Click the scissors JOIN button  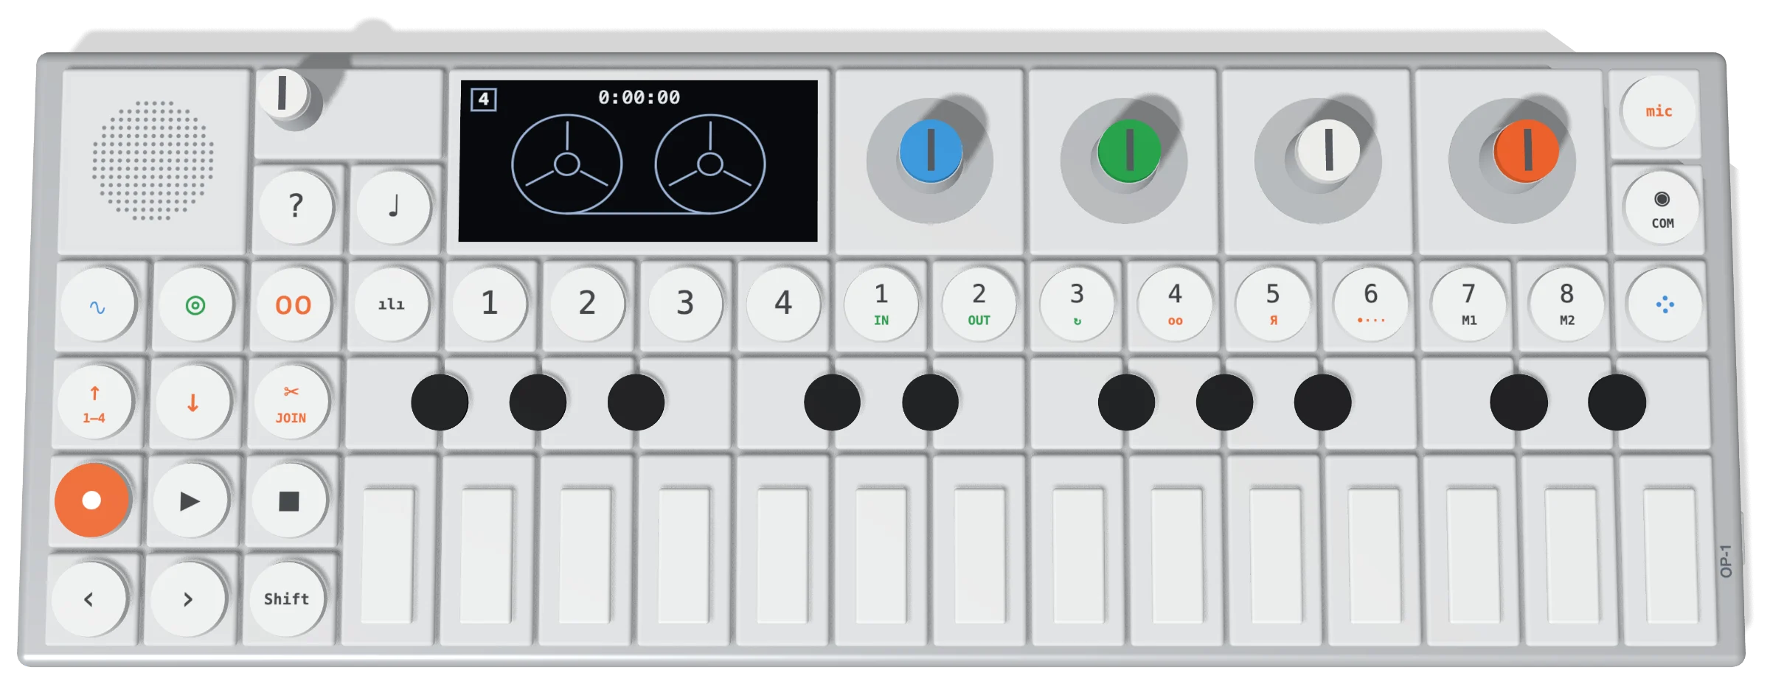pyautogui.click(x=291, y=403)
